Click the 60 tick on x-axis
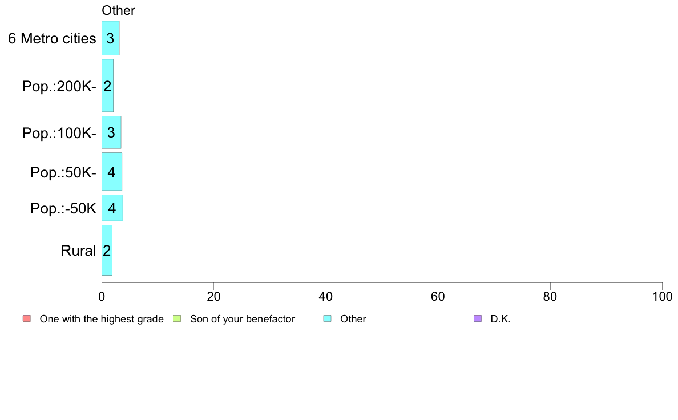Screen dimensions: 678x420 point(438,296)
